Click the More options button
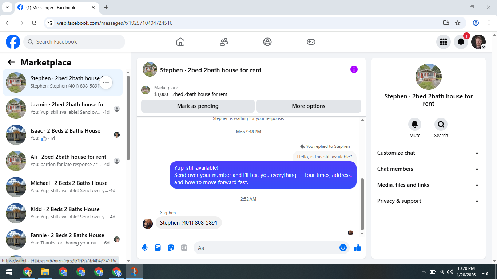497x279 pixels. point(309,106)
